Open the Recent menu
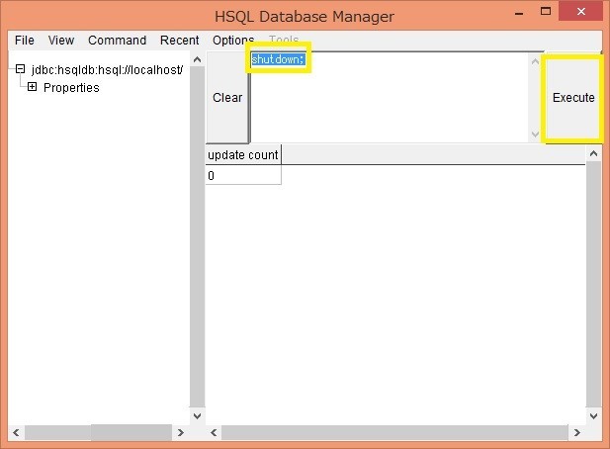The width and height of the screenshot is (610, 449). (x=179, y=41)
